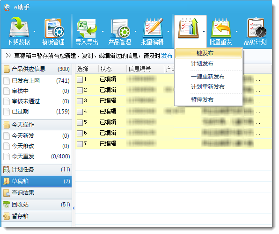Click page icon beside 今天新发
The image size is (279, 234).
coord(7,136)
